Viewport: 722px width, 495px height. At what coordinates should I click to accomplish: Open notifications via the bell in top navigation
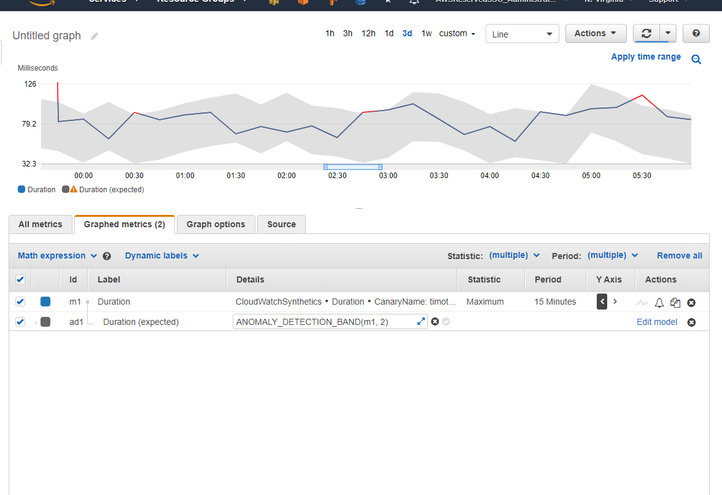414,2
